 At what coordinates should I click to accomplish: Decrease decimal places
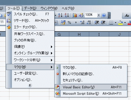(88, 22)
